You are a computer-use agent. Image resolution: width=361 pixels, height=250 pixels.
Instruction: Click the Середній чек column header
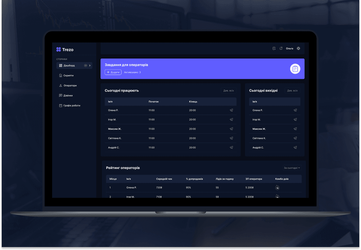[x=164, y=179]
